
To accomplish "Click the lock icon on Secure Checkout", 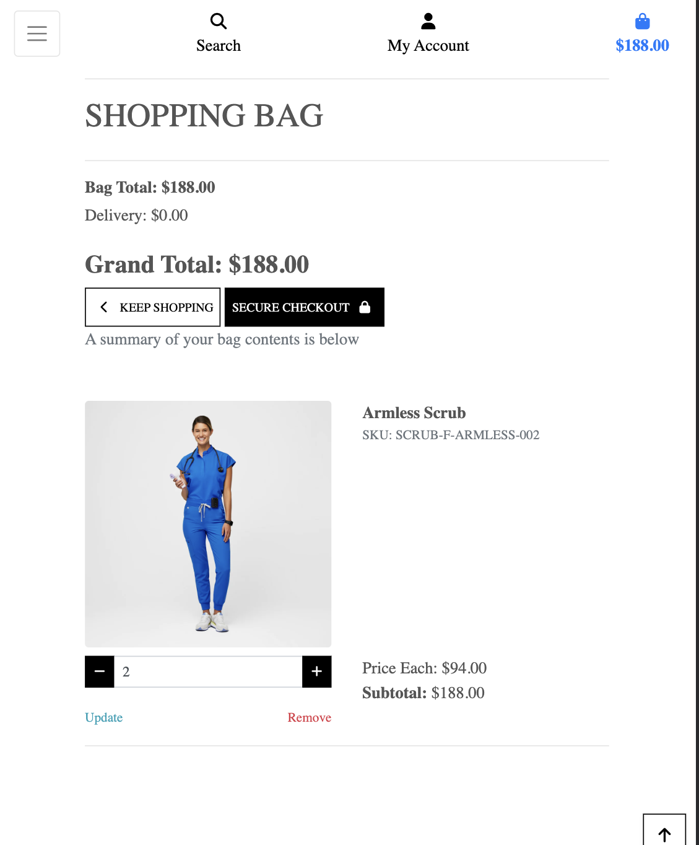I will click(365, 307).
